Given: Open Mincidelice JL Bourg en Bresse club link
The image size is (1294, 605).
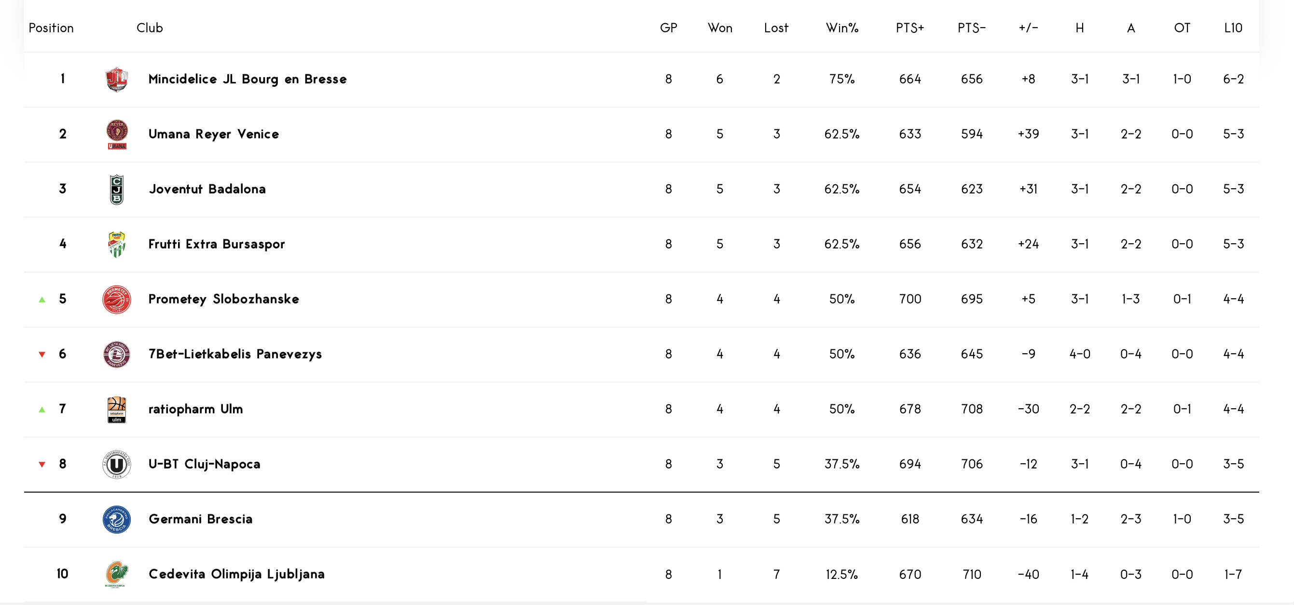Looking at the screenshot, I should pos(247,80).
